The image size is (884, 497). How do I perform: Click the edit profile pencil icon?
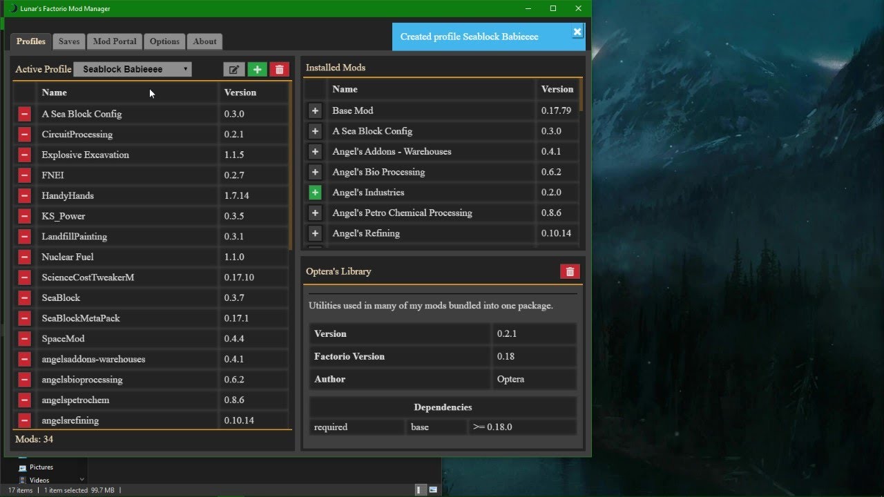(x=233, y=69)
